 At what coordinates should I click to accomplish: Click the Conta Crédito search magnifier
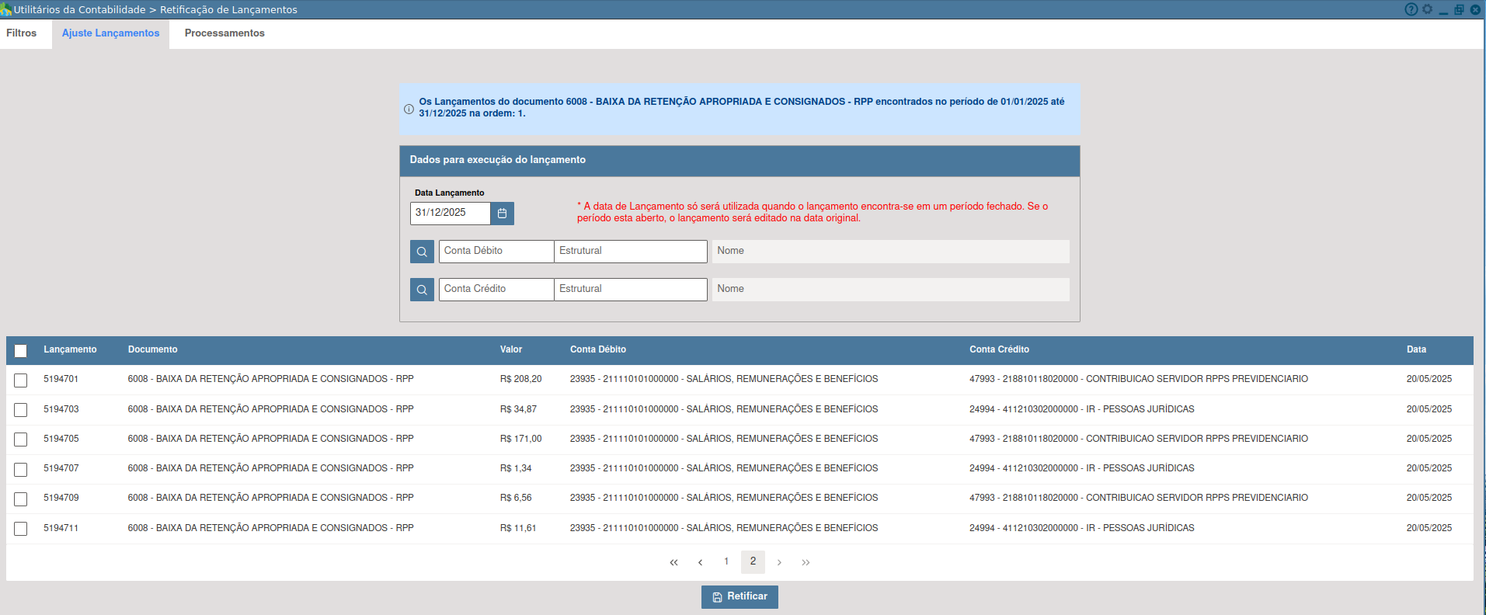coord(422,290)
